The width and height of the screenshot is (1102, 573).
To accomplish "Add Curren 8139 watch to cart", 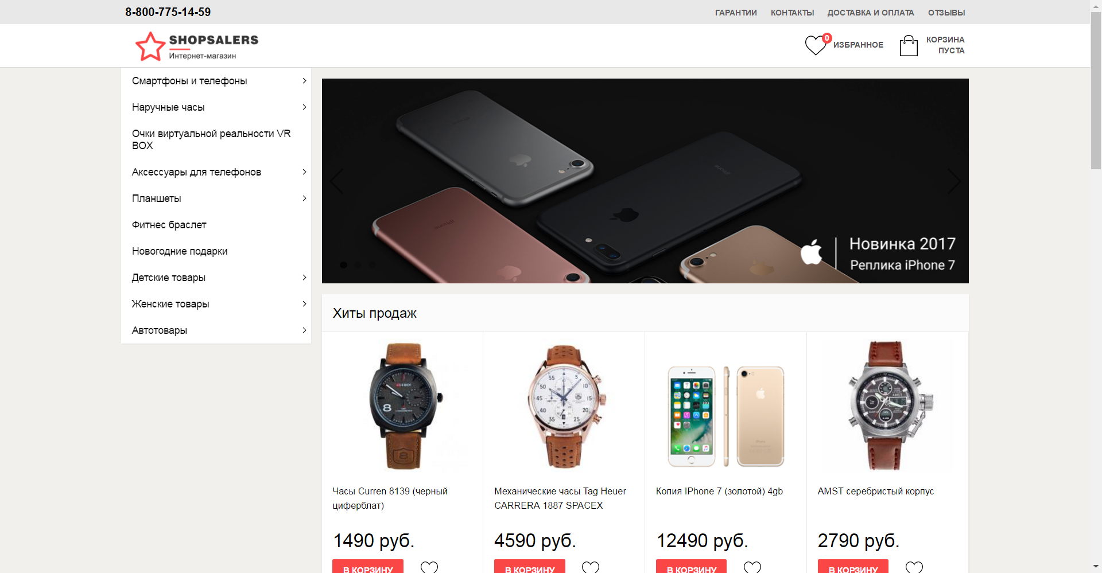I will (368, 567).
